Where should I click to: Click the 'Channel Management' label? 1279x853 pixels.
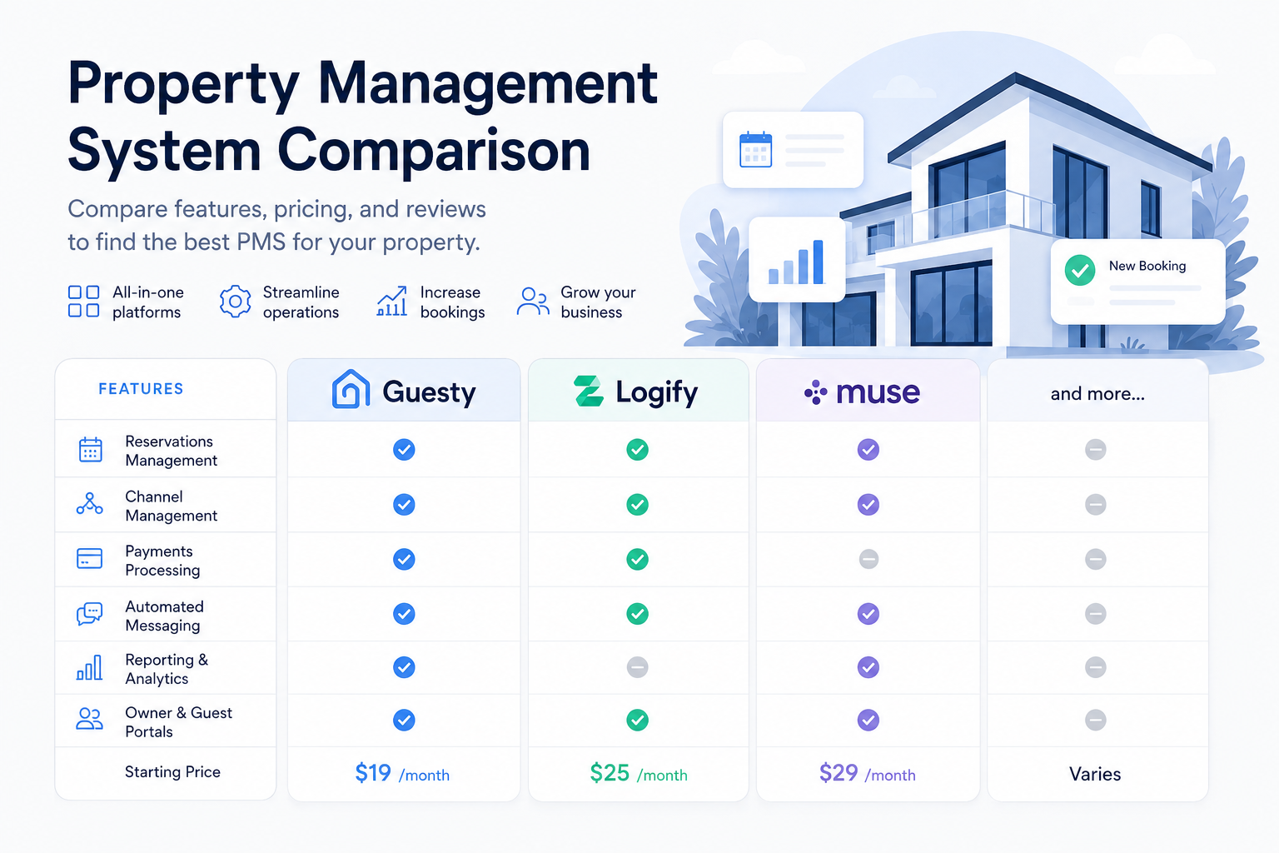coord(172,506)
